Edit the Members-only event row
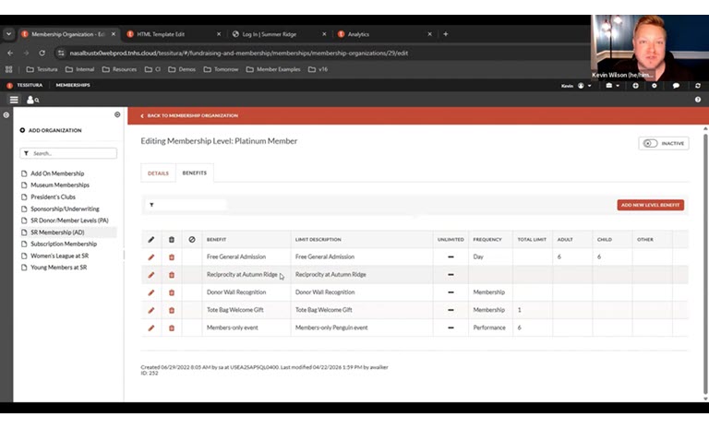Screen dimensions: 709x429 151,328
